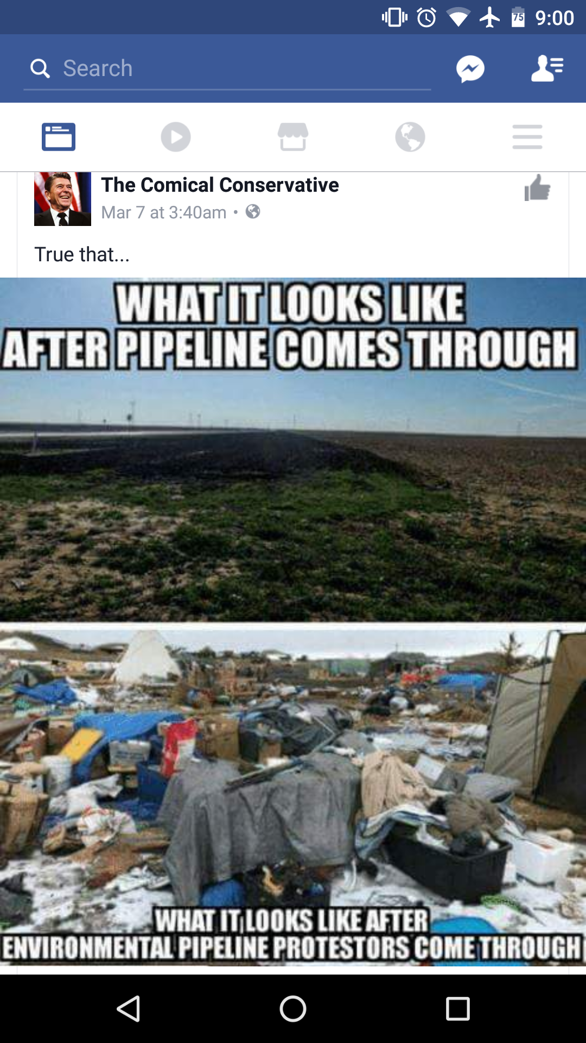View post timestamp Mar 7 at 3:40am

tap(164, 212)
